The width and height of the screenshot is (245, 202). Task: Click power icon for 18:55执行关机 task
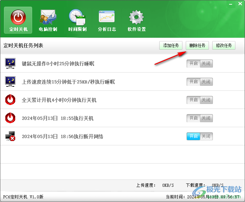(10, 118)
